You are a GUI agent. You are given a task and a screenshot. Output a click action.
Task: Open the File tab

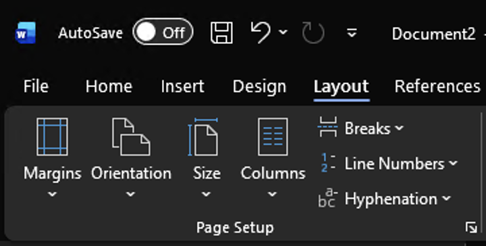(36, 87)
